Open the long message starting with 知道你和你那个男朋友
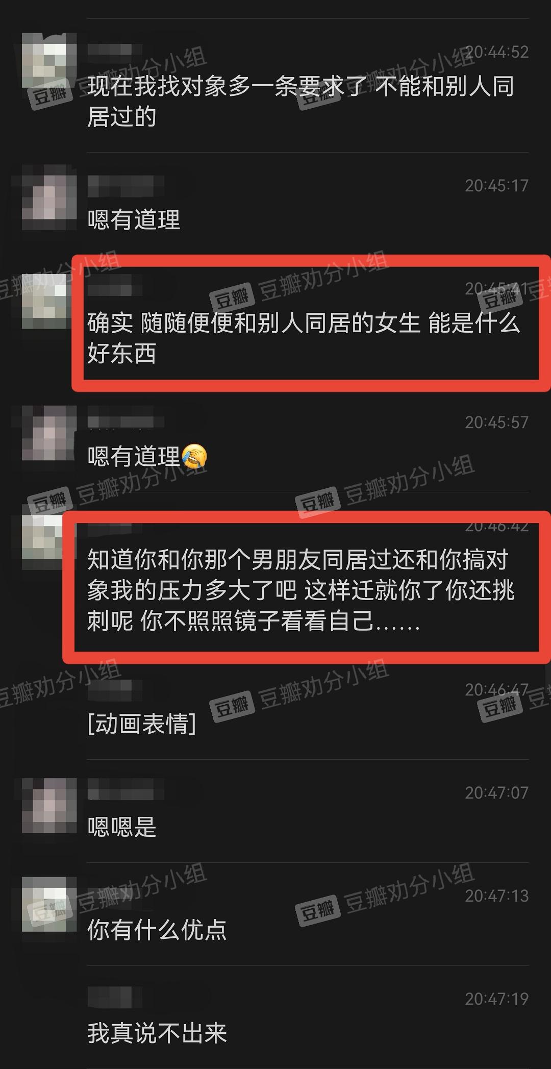The image size is (551, 1069). 301,590
